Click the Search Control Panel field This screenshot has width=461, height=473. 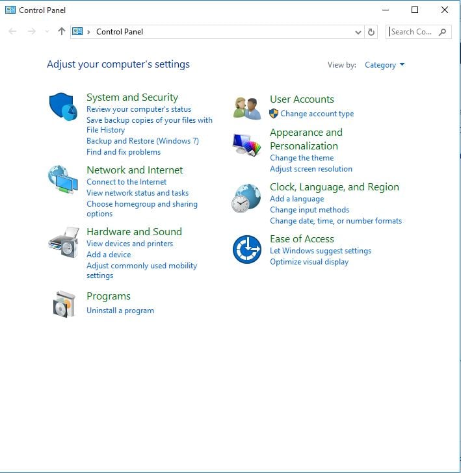(x=419, y=32)
